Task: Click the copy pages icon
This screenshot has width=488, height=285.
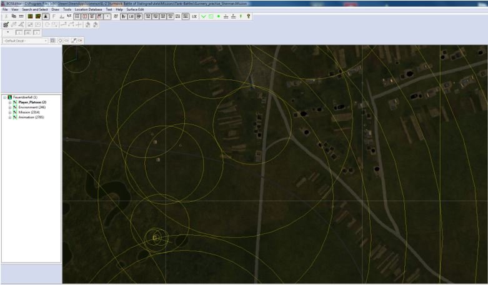Action: 14,16
